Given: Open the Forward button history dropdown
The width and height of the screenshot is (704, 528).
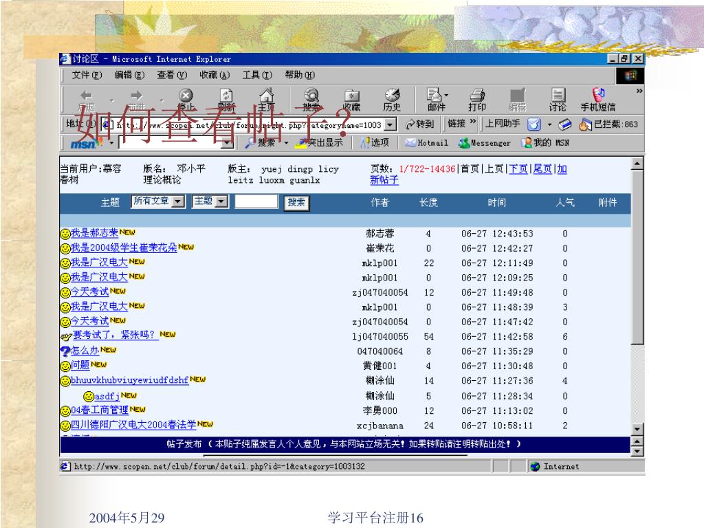Looking at the screenshot, I should tap(162, 100).
